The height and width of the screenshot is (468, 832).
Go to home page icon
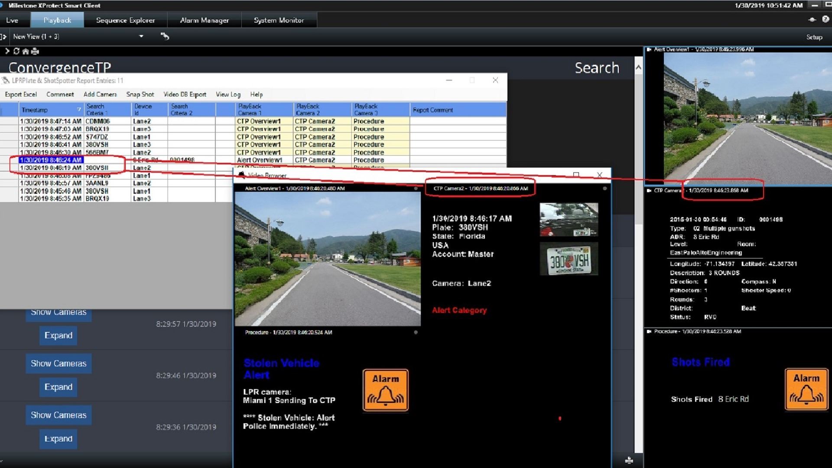26,51
